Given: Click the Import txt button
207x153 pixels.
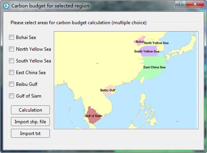Looking at the screenshot, I should [x=30, y=133].
